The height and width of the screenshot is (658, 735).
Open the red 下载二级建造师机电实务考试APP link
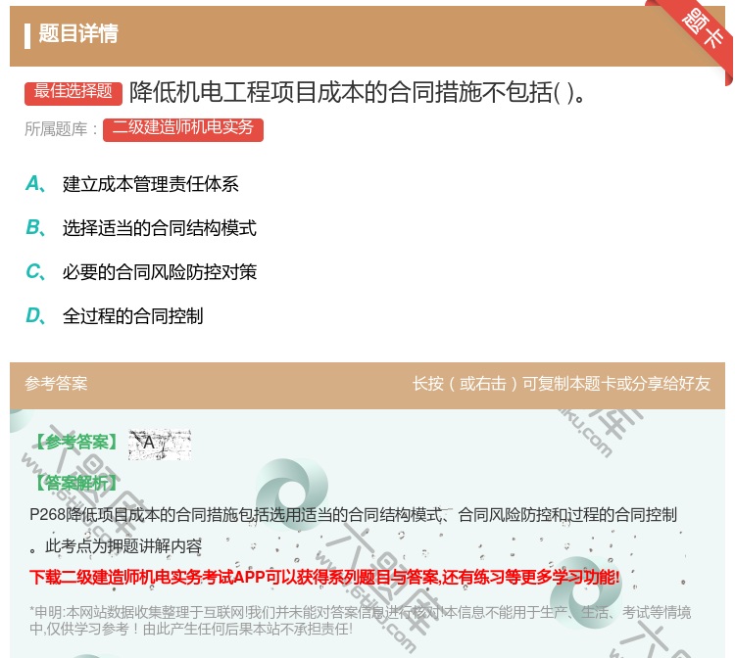pos(324,577)
